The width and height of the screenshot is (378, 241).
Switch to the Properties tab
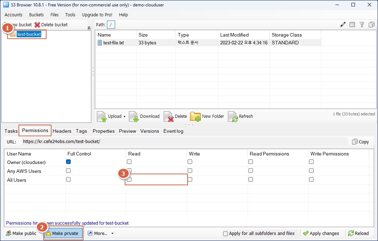(x=103, y=131)
